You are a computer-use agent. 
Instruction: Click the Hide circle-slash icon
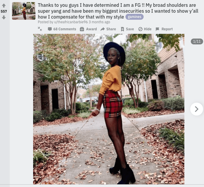pos(140,29)
